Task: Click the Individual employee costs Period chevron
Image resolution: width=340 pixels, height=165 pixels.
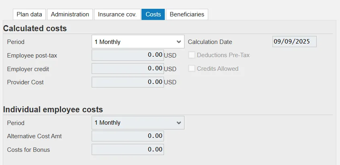Action: (x=179, y=123)
